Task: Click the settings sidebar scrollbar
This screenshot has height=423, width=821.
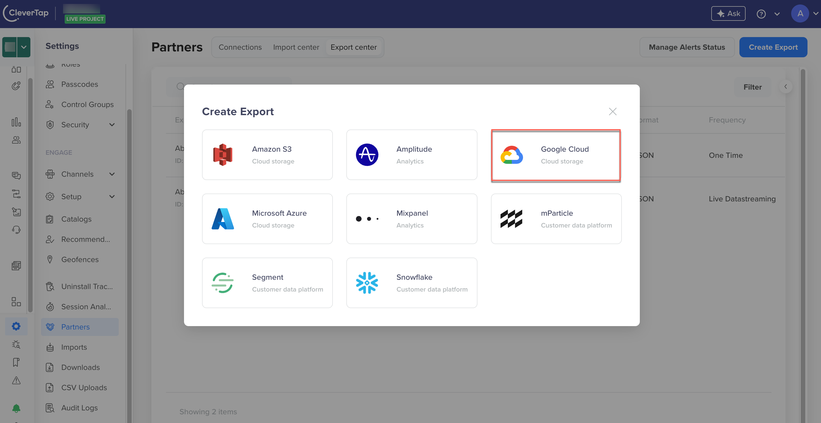Action: (x=129, y=266)
